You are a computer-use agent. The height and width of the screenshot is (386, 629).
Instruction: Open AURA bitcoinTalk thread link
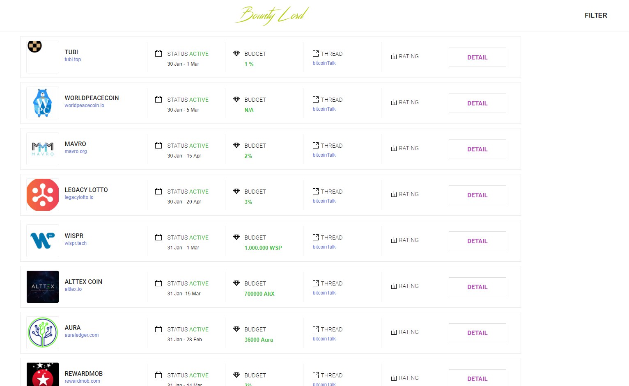pyautogui.click(x=324, y=339)
